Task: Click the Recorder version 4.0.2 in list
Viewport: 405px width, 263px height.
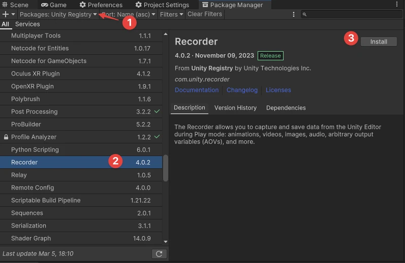Action: click(x=143, y=163)
